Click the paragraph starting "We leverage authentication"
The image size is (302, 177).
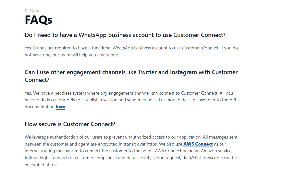coord(131,151)
